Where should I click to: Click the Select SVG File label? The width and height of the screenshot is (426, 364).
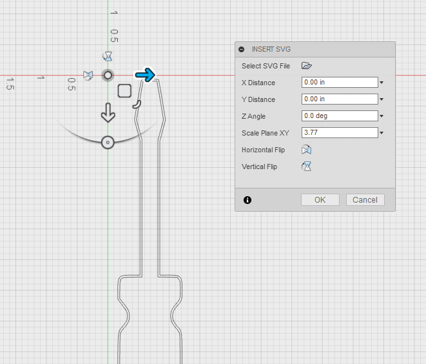[266, 66]
